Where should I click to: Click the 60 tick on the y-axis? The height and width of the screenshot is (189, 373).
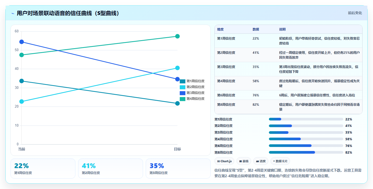(x=17, y=31)
